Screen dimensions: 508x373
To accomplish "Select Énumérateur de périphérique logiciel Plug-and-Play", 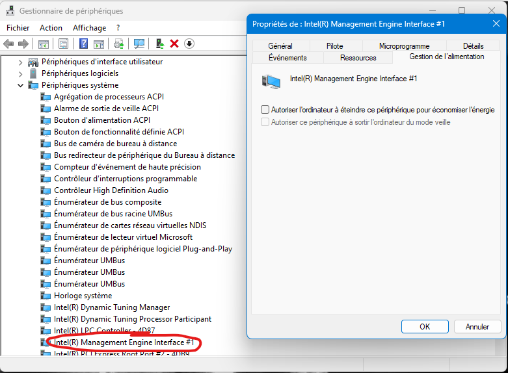I will pyautogui.click(x=143, y=249).
